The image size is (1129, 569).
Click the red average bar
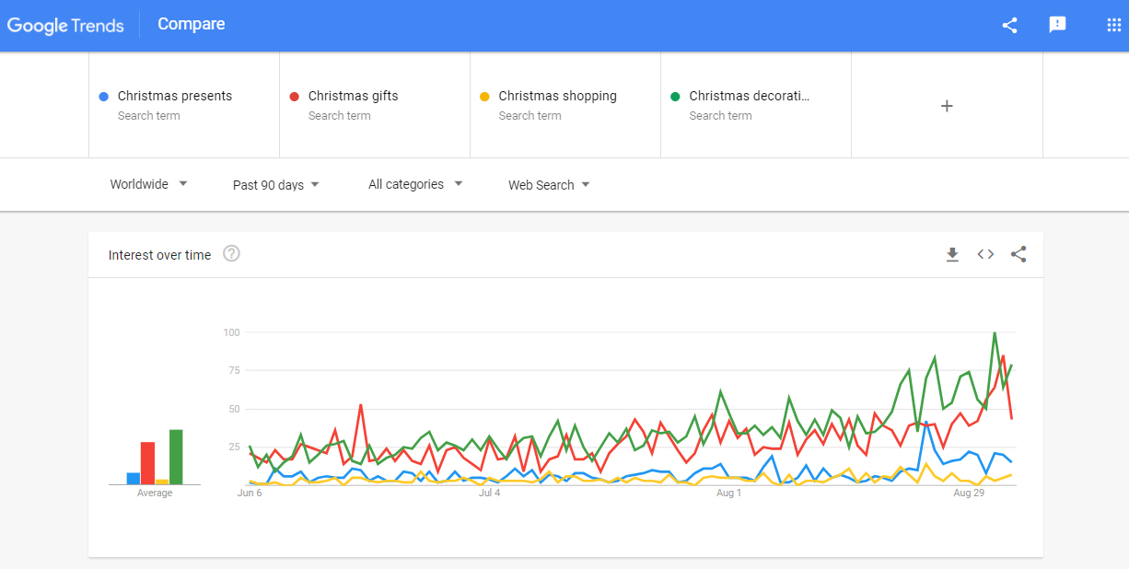pyautogui.click(x=147, y=463)
